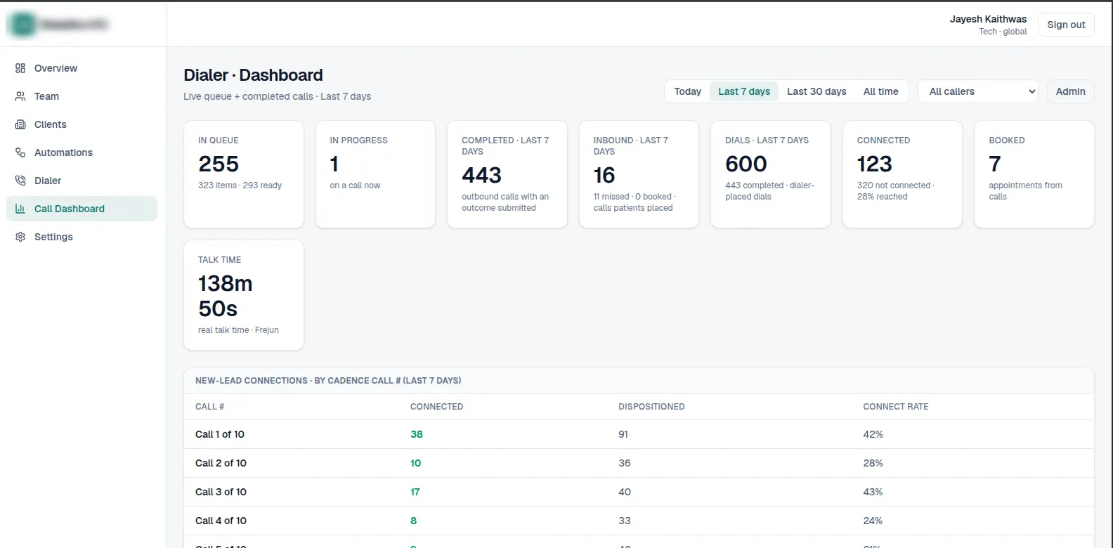Click the 323 items · 293 ready text
The height and width of the screenshot is (548, 1113).
(x=240, y=185)
